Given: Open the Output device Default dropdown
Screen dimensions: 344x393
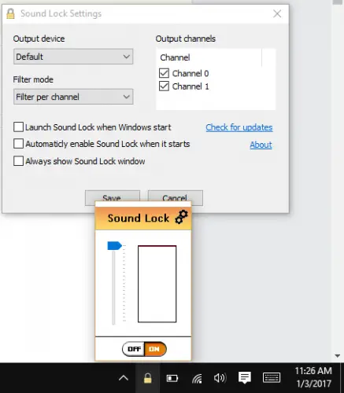Looking at the screenshot, I should [73, 57].
